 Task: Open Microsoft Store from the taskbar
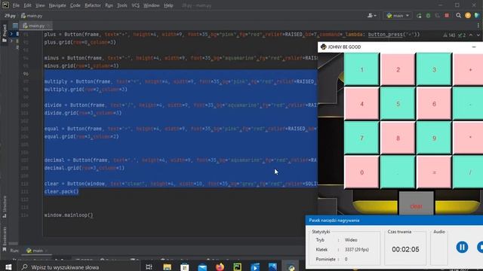[185, 267]
